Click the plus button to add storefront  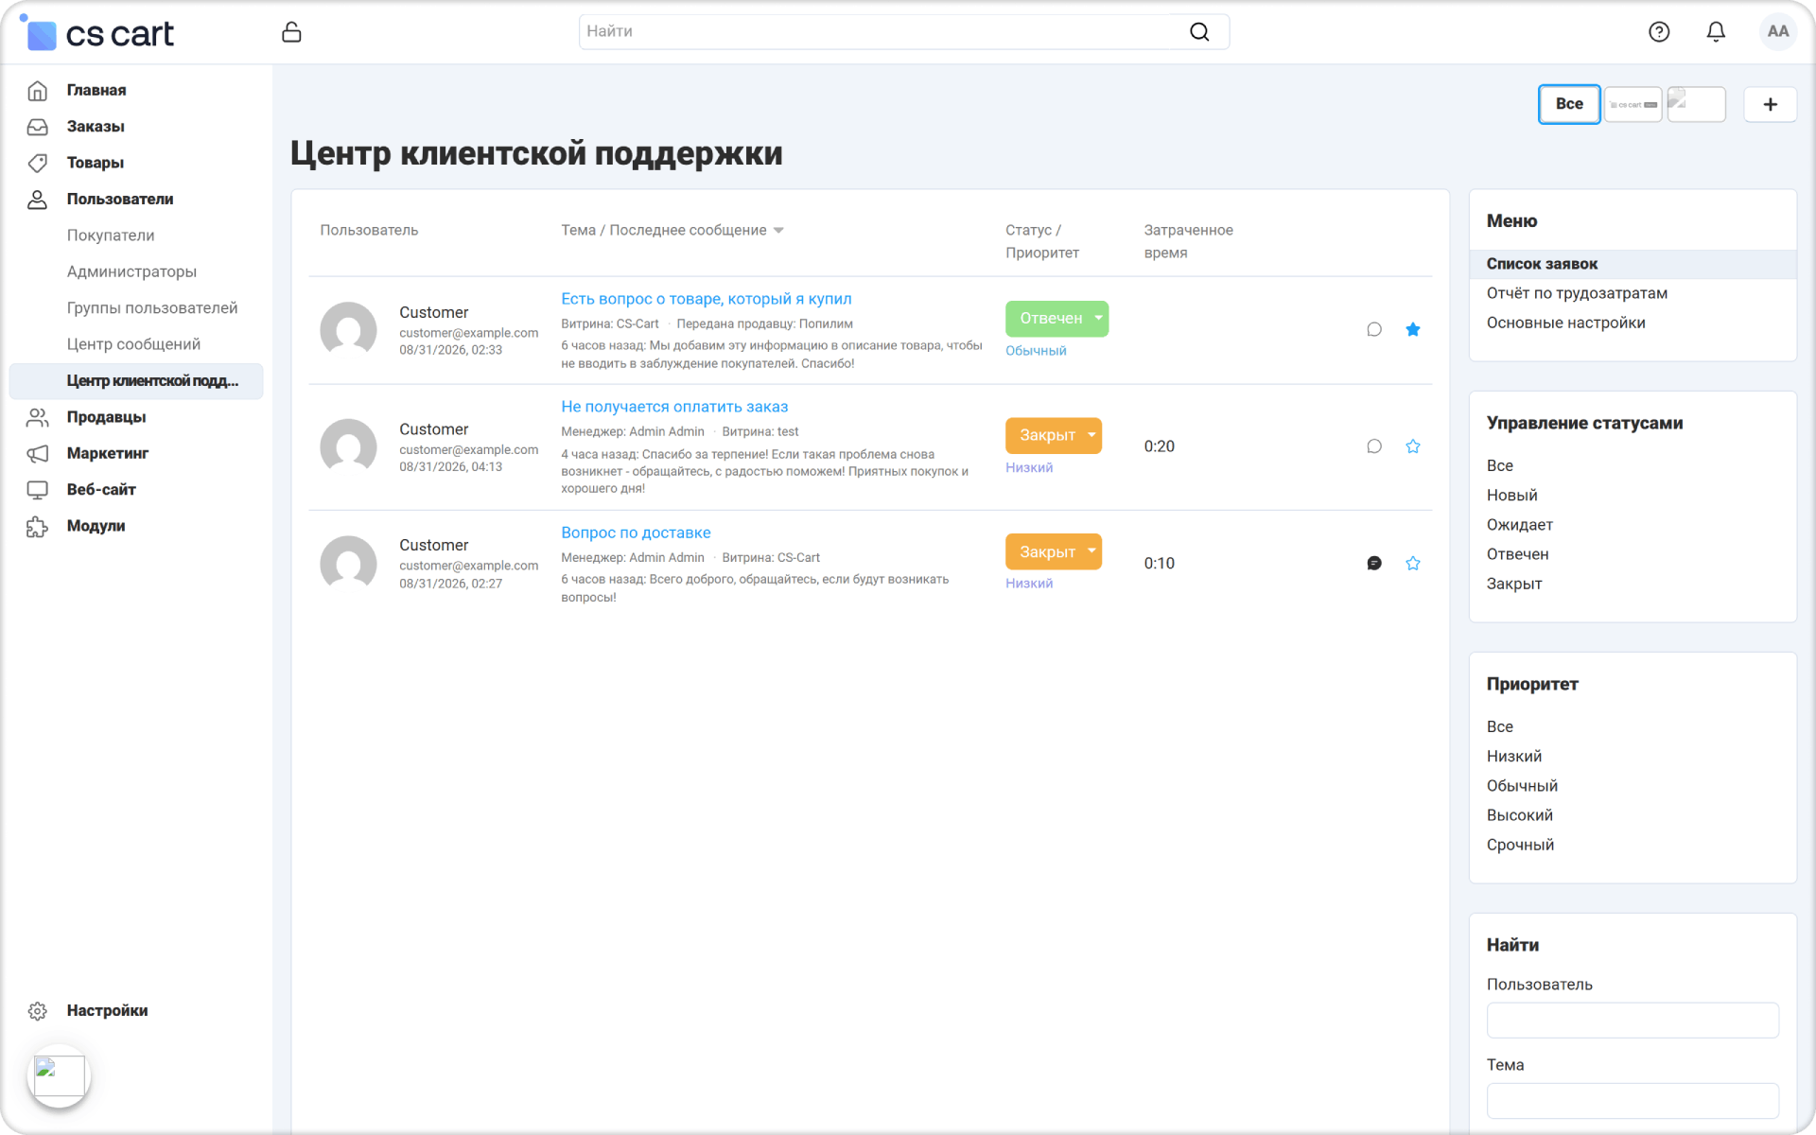click(x=1770, y=104)
